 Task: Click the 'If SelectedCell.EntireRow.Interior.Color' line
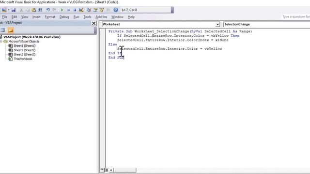pyautogui.click(x=178, y=36)
